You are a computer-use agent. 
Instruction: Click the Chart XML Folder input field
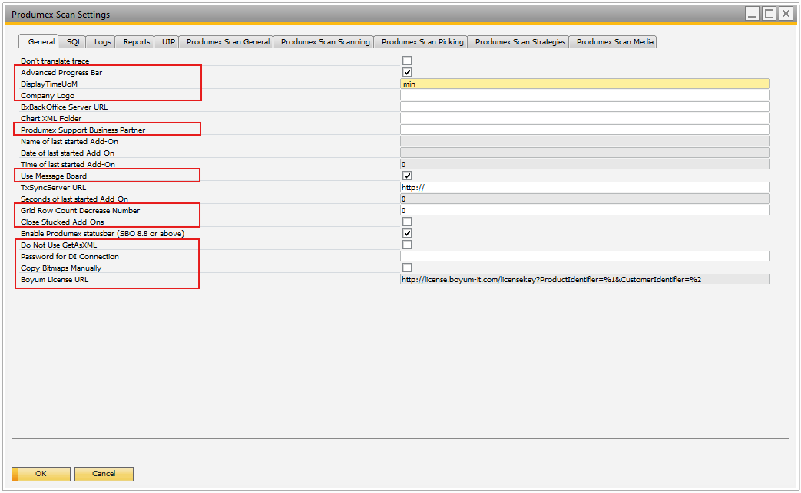[584, 118]
